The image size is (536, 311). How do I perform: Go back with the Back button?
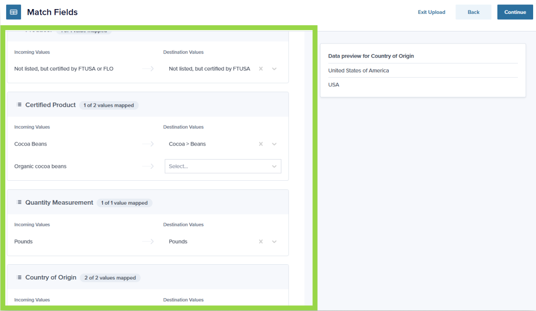(x=474, y=12)
